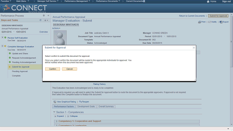
Task: Collapse the Performance Process side panel
Action: coord(48,15)
